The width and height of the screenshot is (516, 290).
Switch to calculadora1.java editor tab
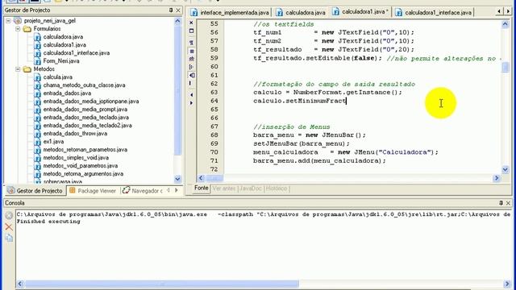click(x=360, y=12)
